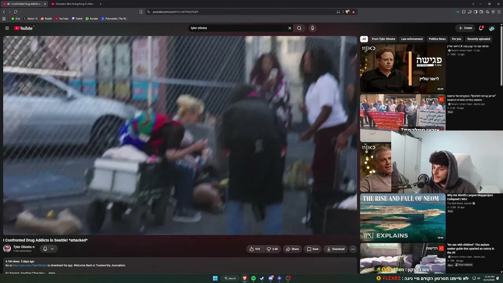
Task: Click the video player to pause
Action: point(180,136)
